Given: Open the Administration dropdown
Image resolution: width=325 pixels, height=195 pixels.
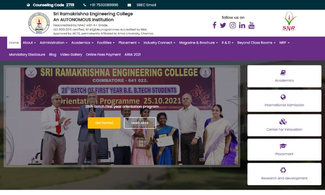Looking at the screenshot, I should [54, 43].
